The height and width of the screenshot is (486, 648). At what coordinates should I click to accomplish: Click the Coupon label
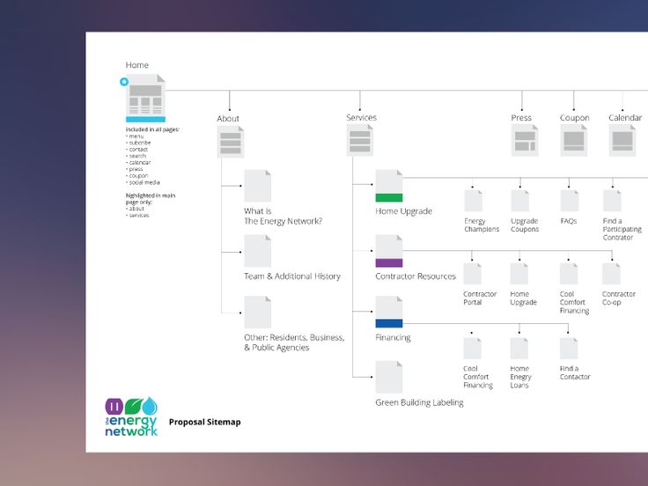pos(574,118)
